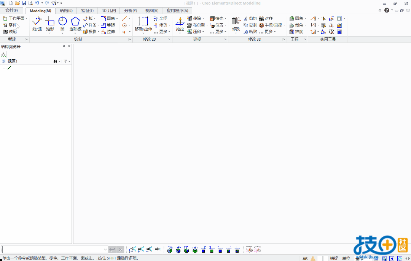Select the 矩形 rectangle tool
The image size is (411, 261).
[50, 24]
